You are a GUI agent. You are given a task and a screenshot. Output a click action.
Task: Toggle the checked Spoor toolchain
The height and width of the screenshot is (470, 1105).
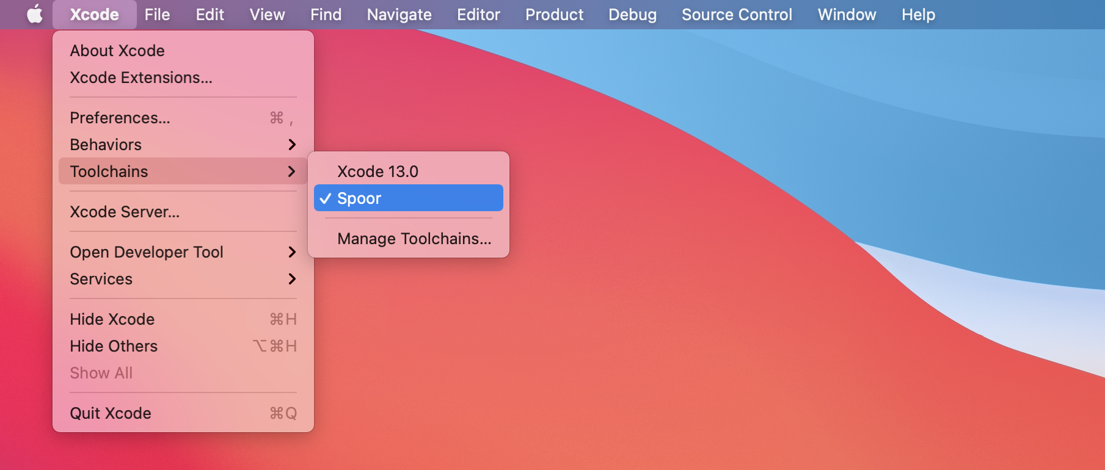409,198
